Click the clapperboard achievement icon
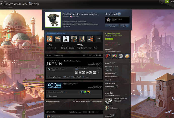Viewport: 174px width, 118px height. 58,39
